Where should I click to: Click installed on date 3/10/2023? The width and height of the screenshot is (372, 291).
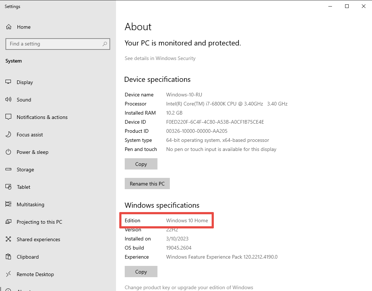[x=177, y=239]
